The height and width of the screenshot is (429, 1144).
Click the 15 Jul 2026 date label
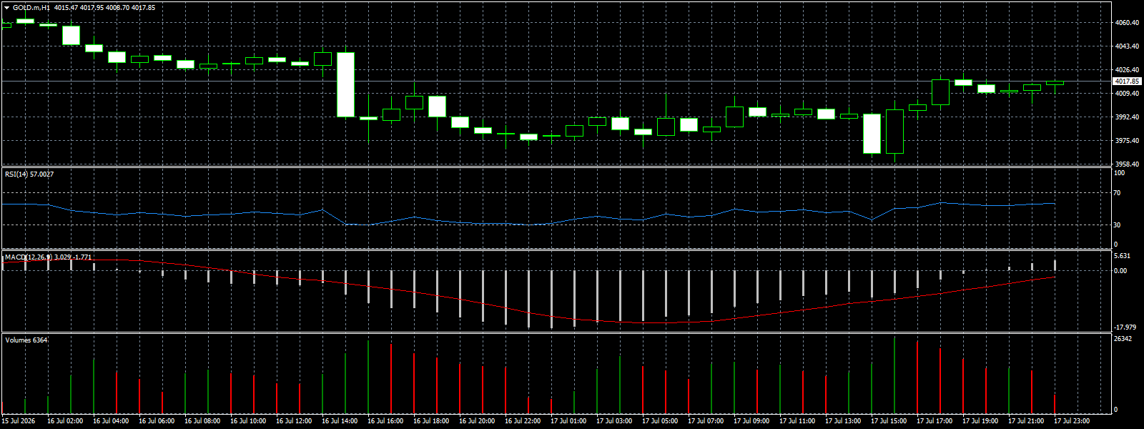point(19,421)
